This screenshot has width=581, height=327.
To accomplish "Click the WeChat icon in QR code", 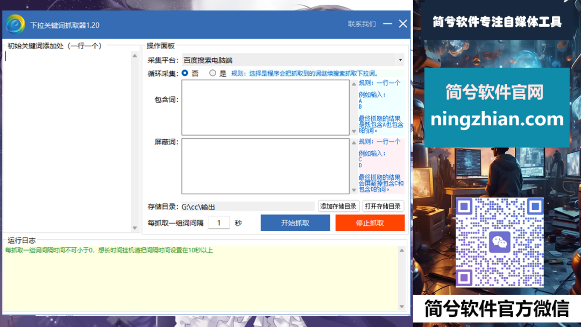I will point(500,243).
